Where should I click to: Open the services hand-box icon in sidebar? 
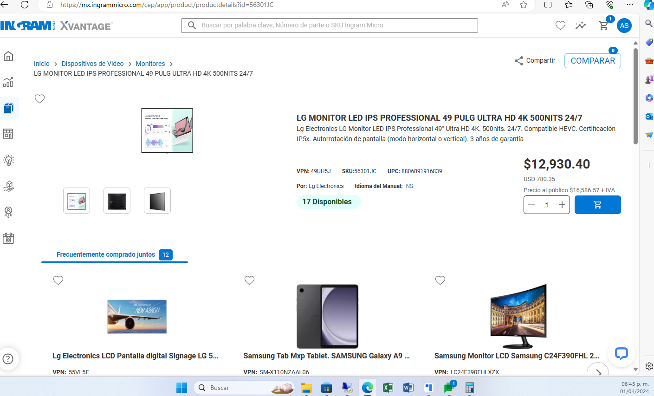tap(8, 186)
